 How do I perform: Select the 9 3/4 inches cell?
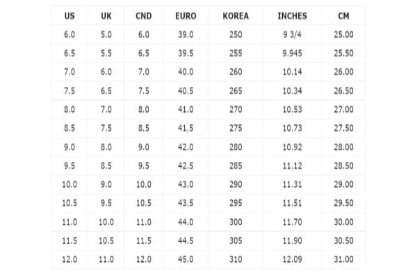pyautogui.click(x=293, y=35)
